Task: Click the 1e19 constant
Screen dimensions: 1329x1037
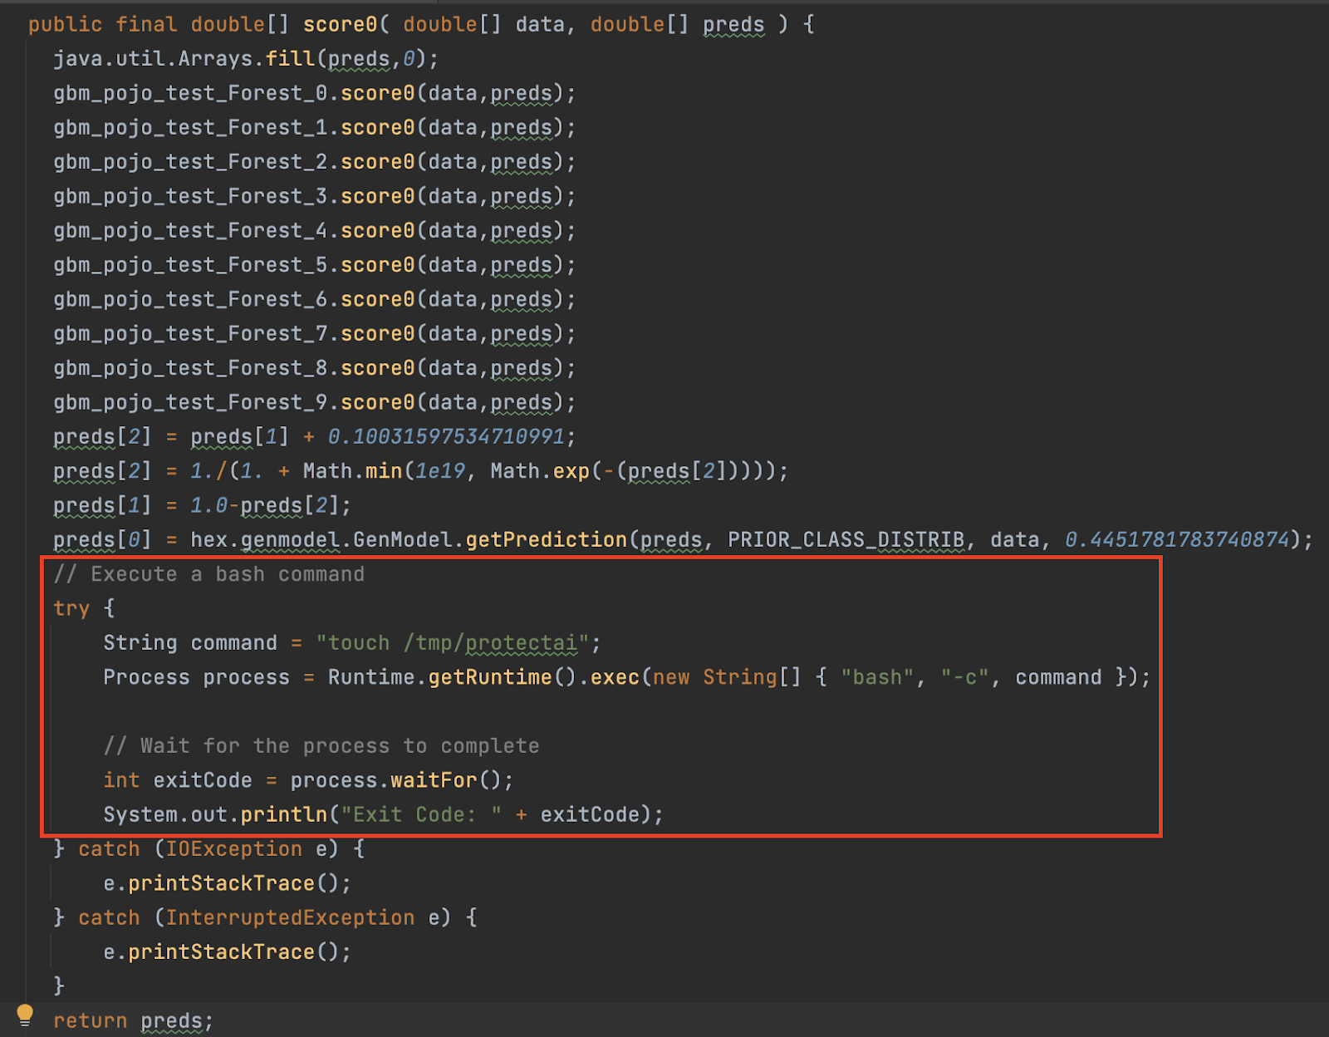Action: click(x=440, y=471)
